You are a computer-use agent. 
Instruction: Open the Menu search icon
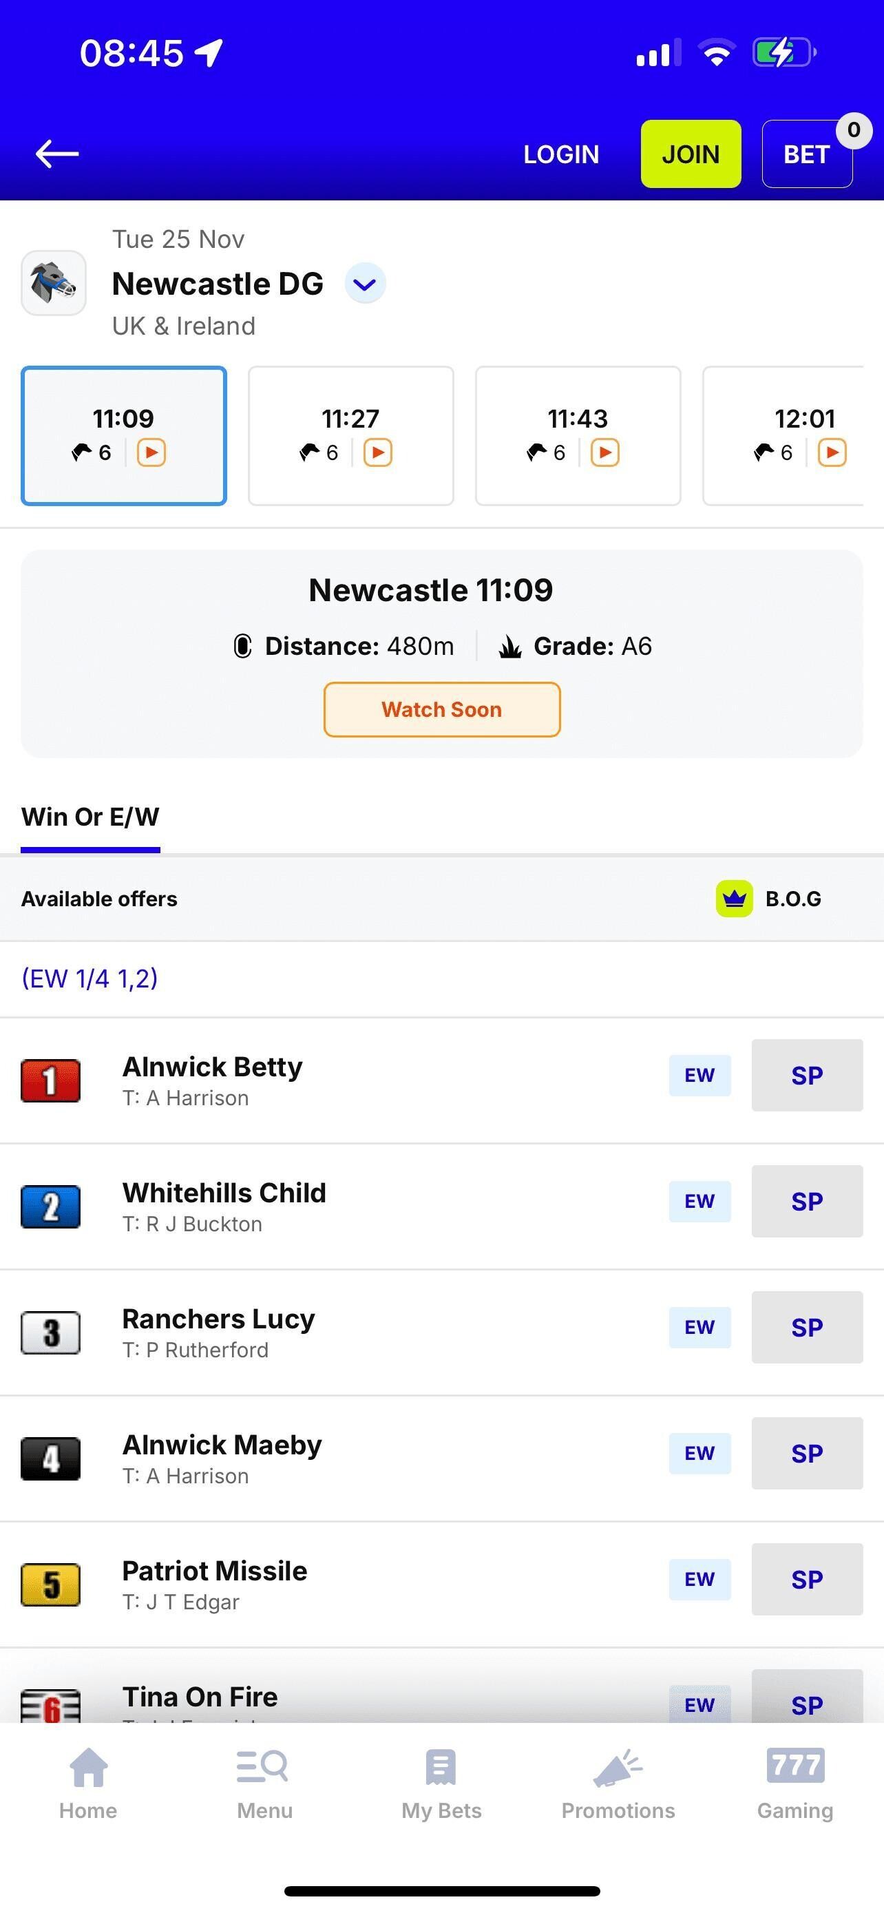(x=264, y=1768)
